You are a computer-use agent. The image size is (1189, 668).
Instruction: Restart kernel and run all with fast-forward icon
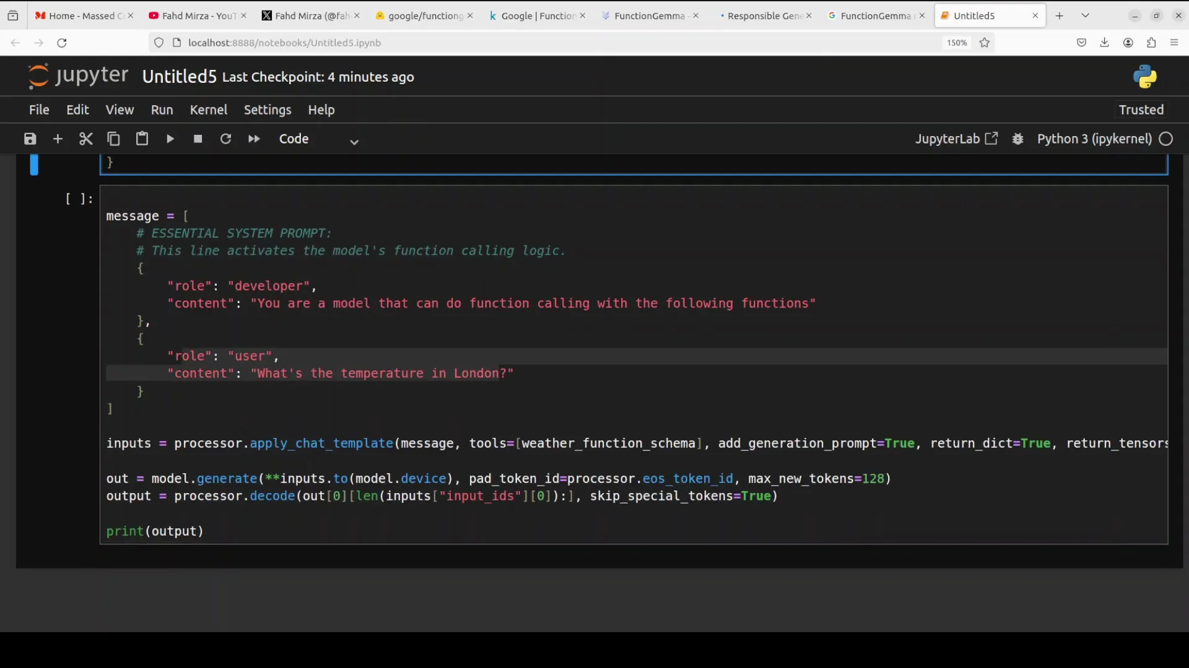pyautogui.click(x=253, y=139)
